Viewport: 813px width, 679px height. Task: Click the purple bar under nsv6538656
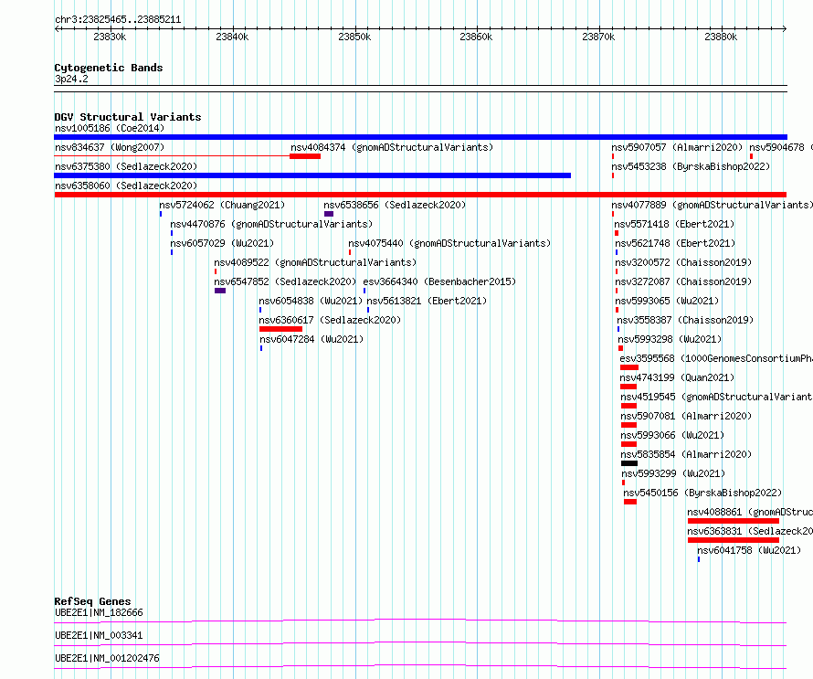pyautogui.click(x=329, y=214)
